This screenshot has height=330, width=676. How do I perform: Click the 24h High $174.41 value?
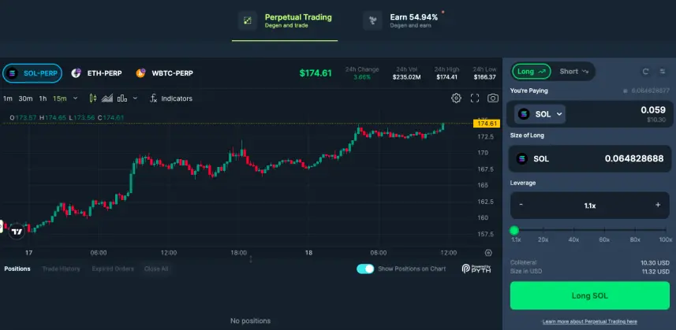point(446,77)
